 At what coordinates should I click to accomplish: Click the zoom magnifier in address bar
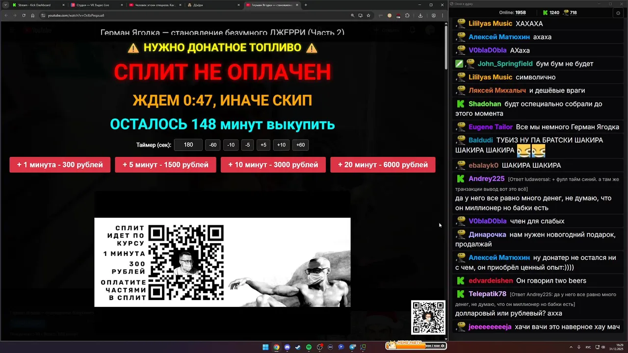(353, 15)
